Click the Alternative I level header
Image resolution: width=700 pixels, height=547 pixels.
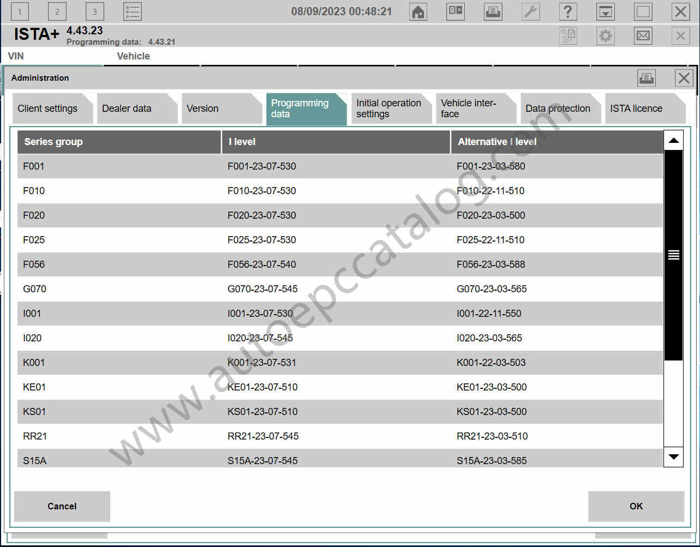coord(557,142)
